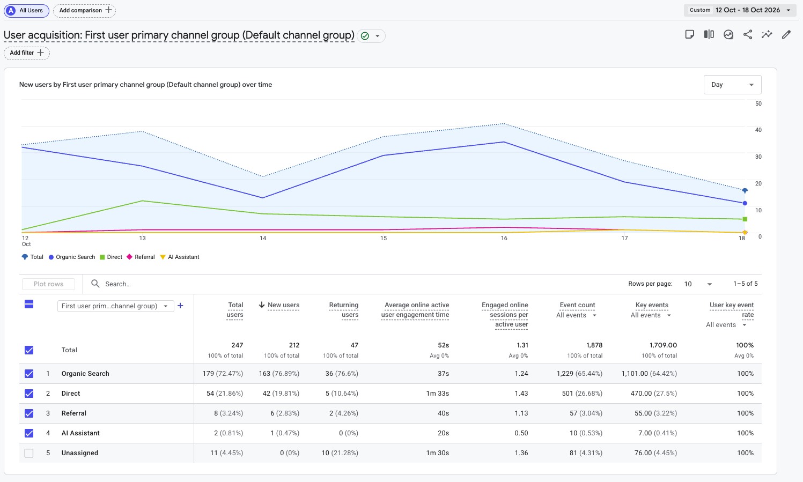803x482 pixels.
Task: Click the Add comparison button
Action: tap(84, 10)
